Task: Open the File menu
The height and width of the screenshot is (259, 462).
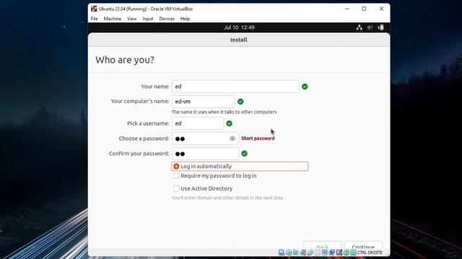Action: (x=95, y=19)
